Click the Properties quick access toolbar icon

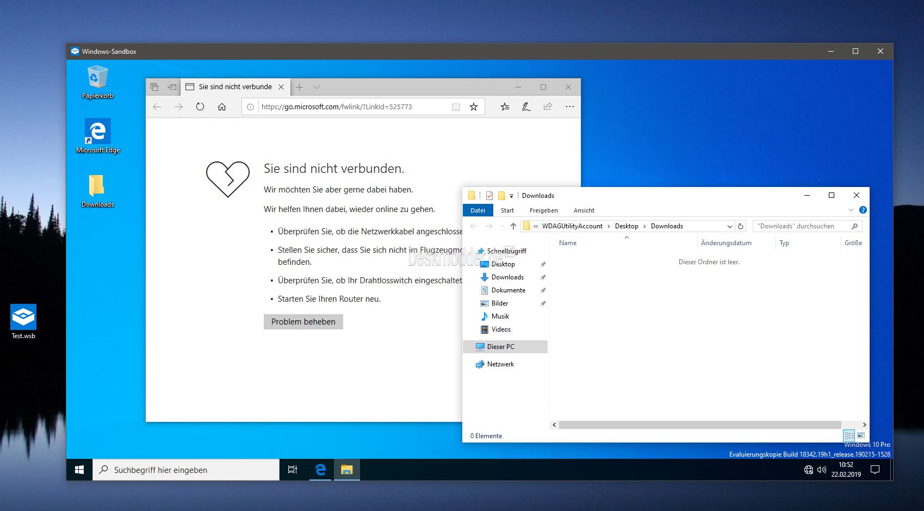(489, 196)
